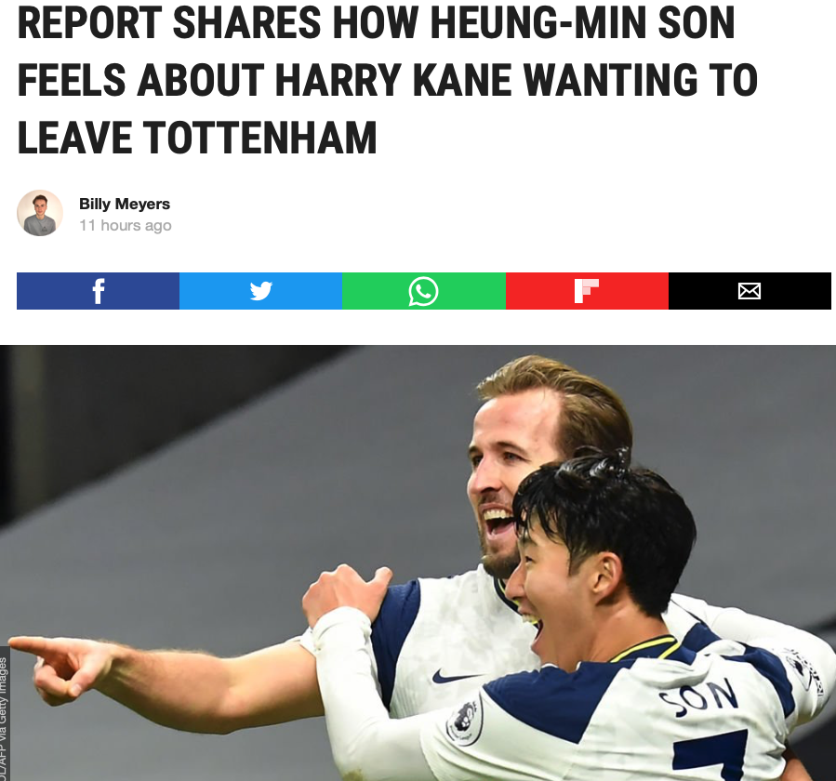Select HEUNG-MIN SON in the headline
The height and width of the screenshot is (781, 836).
pyautogui.click(x=535, y=23)
